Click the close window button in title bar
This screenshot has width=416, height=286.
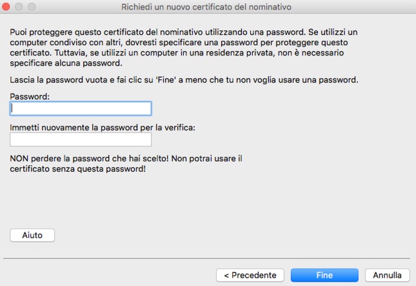point(8,6)
